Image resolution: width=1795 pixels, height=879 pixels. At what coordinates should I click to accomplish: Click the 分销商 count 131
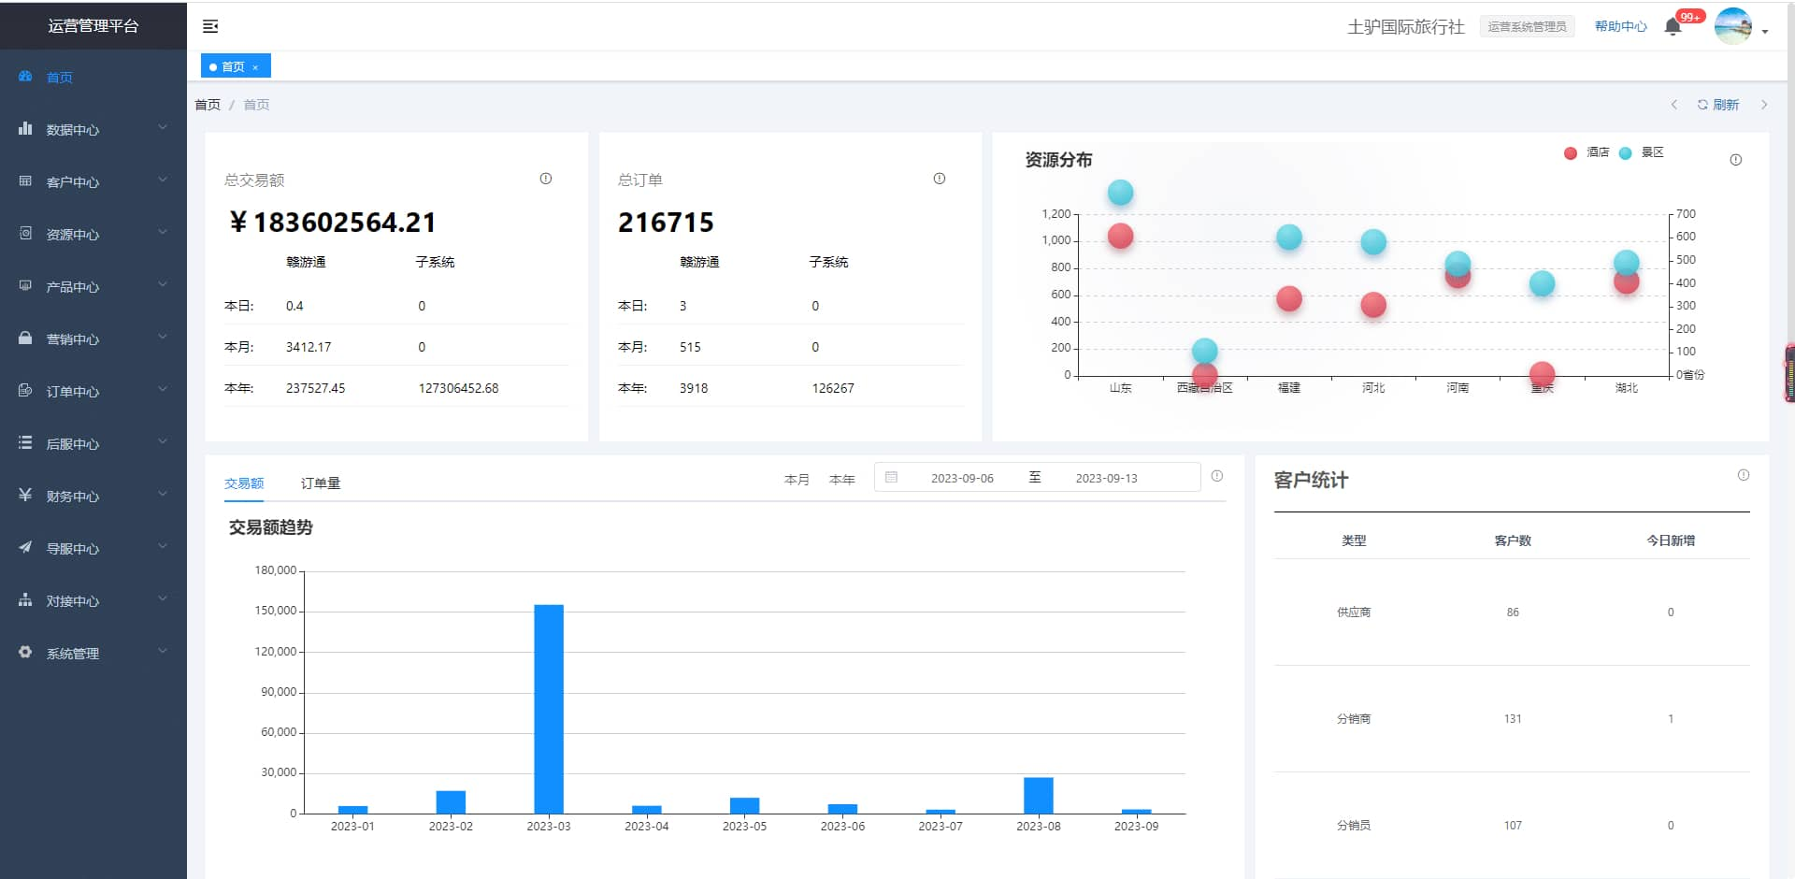pos(1513,719)
